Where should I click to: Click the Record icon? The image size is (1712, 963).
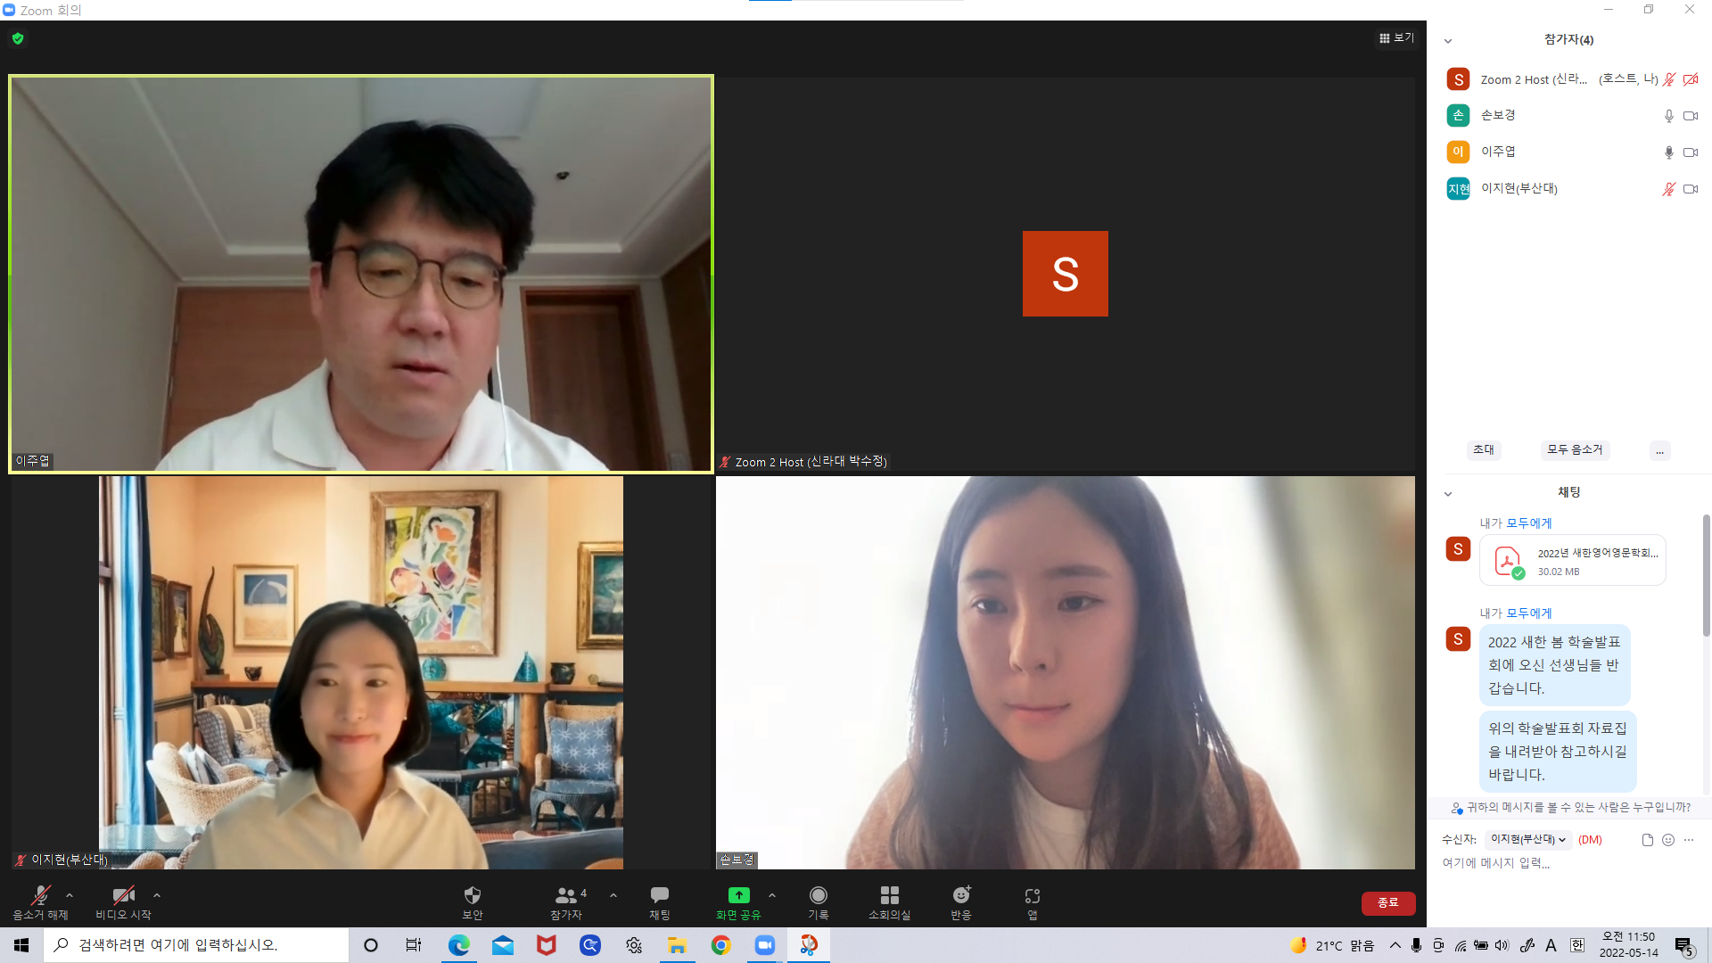pos(818,895)
